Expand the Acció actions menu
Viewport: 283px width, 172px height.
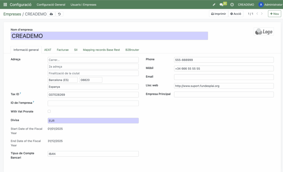click(236, 14)
